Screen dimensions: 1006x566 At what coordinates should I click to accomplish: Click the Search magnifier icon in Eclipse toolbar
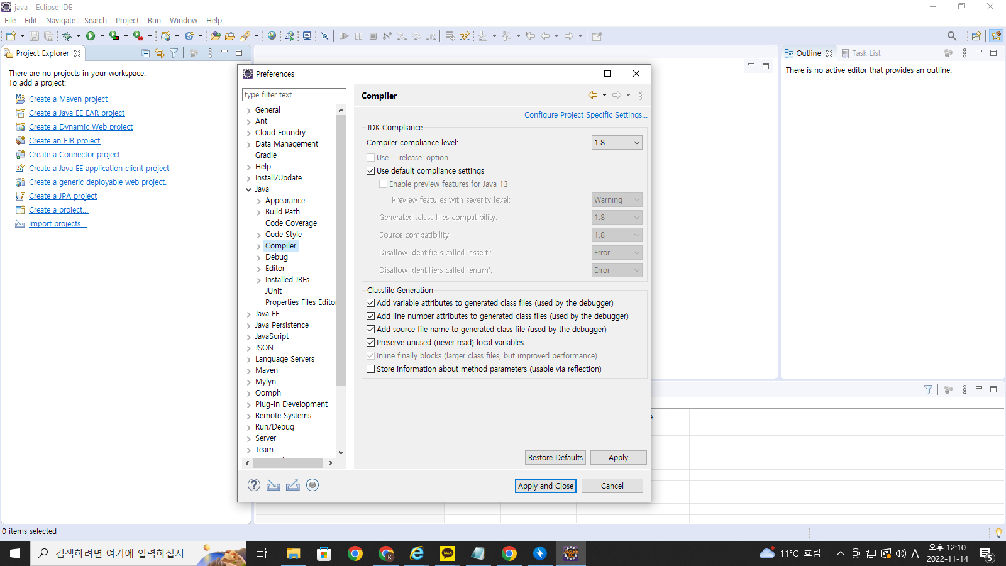pyautogui.click(x=952, y=36)
